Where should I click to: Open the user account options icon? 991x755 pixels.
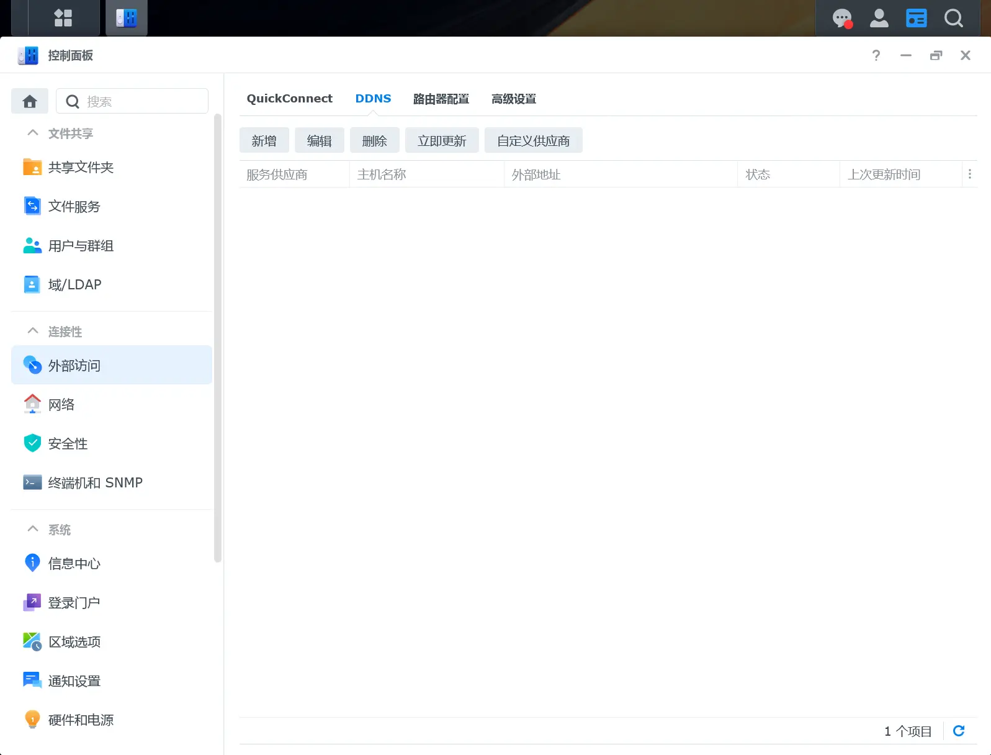[879, 18]
